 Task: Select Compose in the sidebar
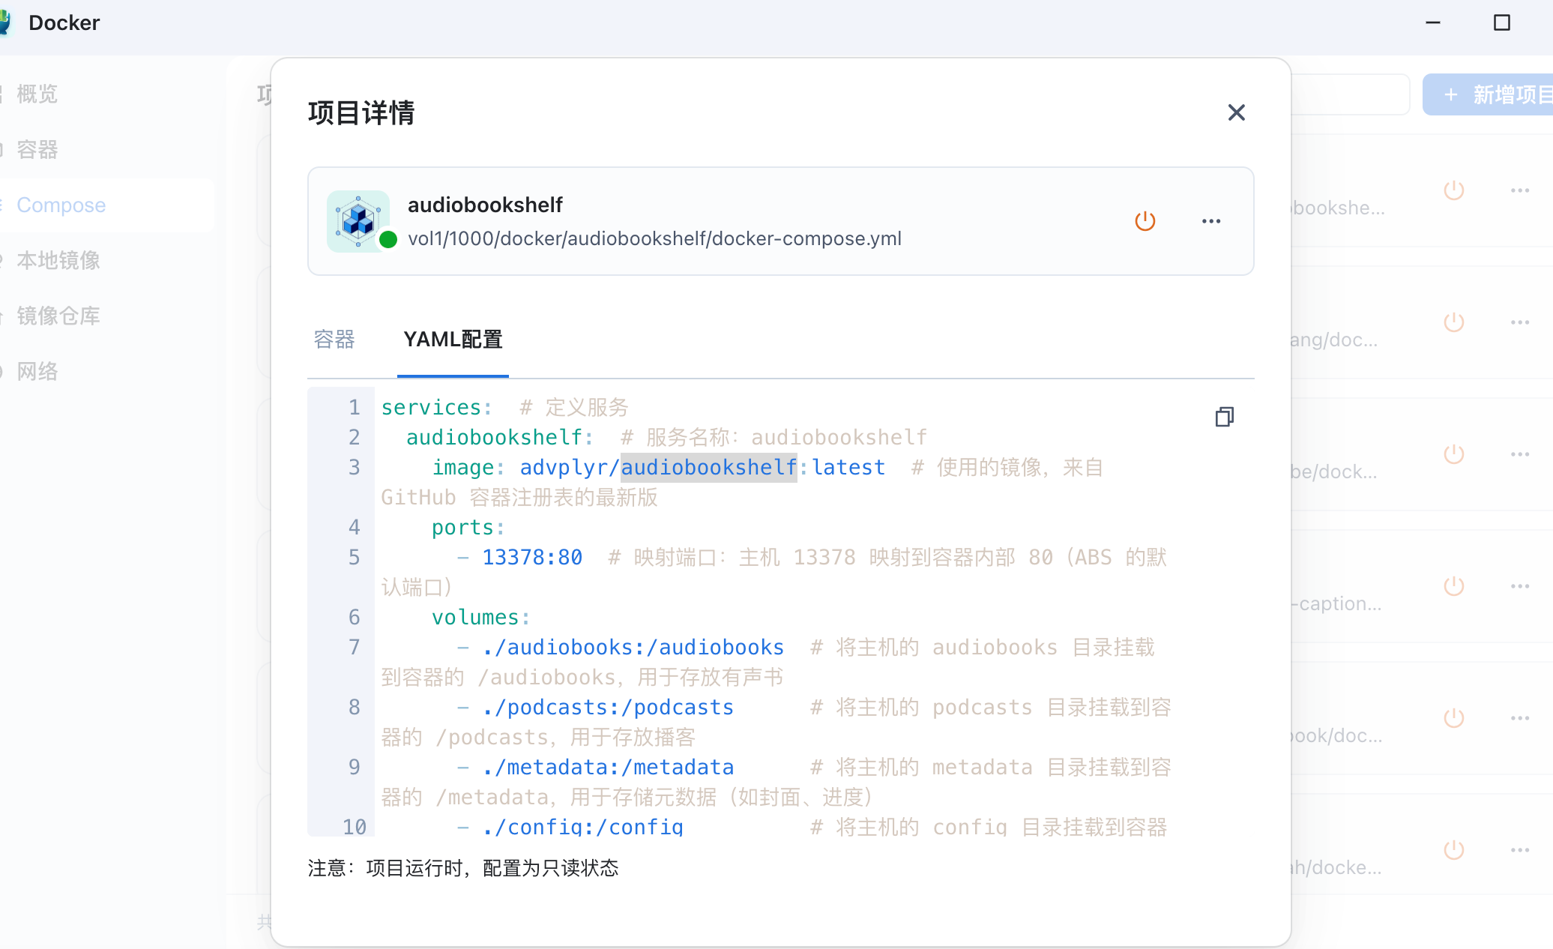pos(61,205)
